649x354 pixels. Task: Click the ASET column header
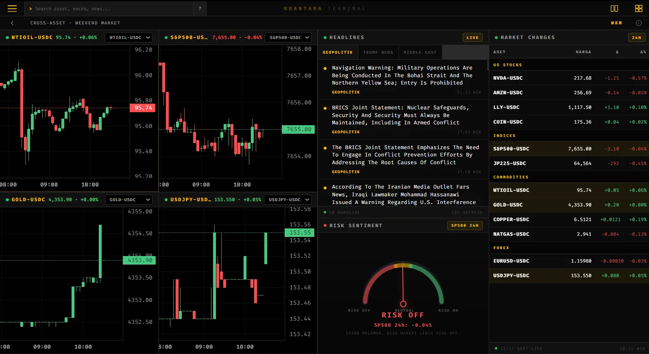[x=499, y=52]
